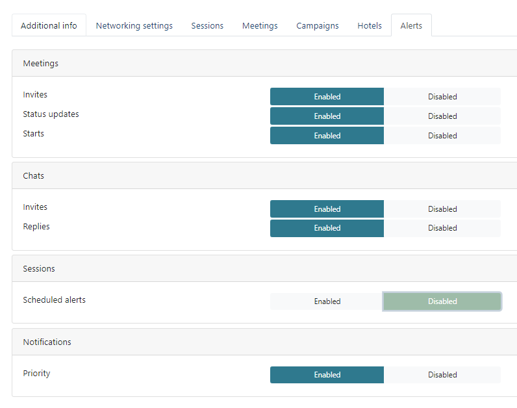Click the Alerts tab
The width and height of the screenshot is (517, 408).
411,26
